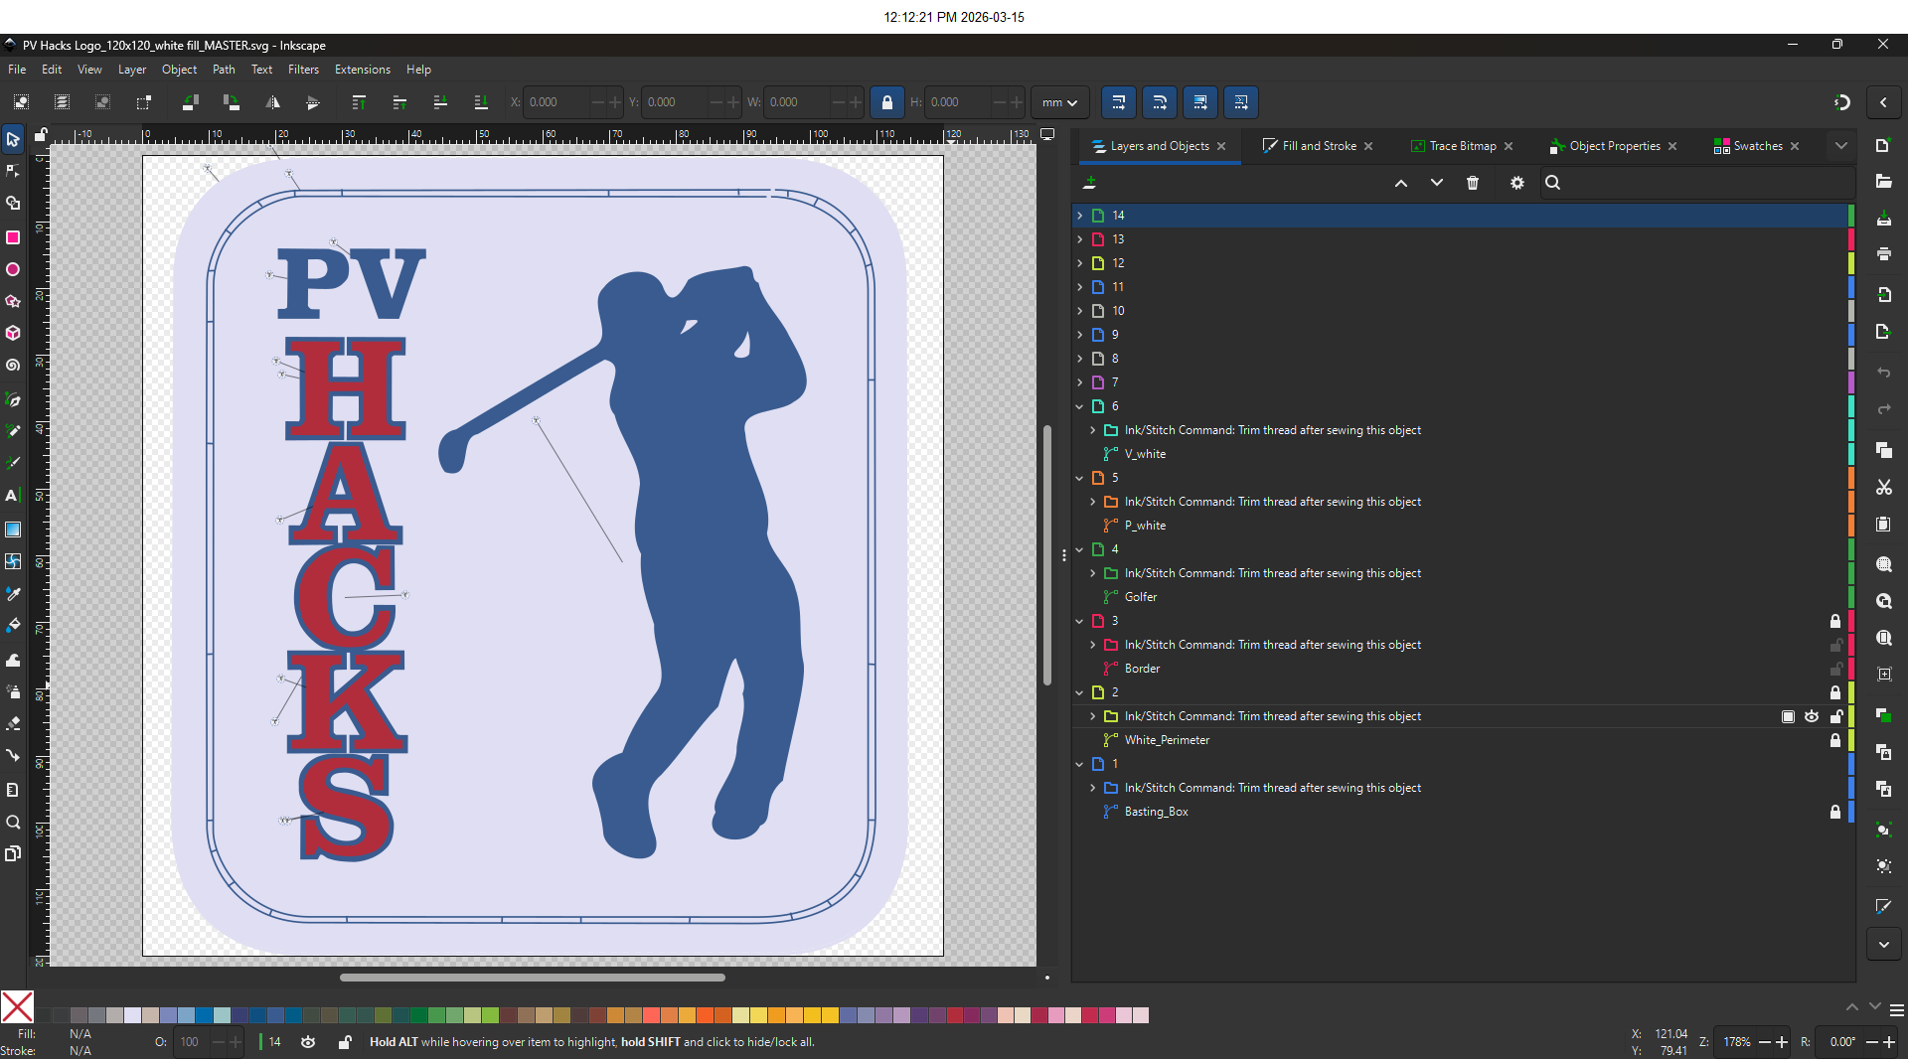Unlock the Basting_Box object
This screenshot has width=1908, height=1059.
(x=1835, y=812)
